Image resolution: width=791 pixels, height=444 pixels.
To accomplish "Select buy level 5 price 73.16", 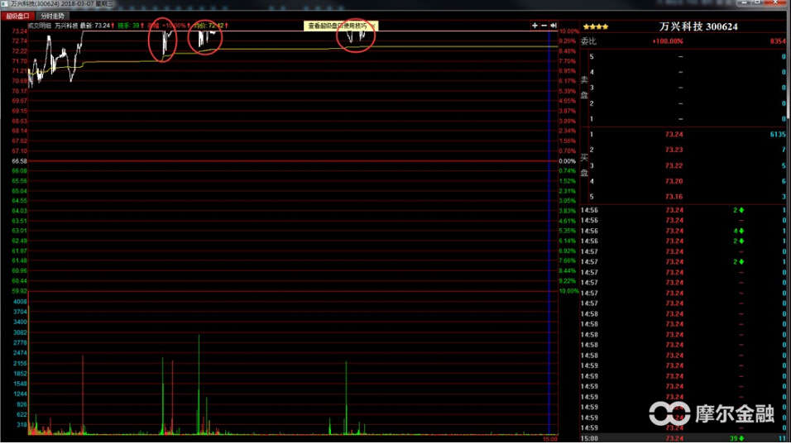I will coord(674,197).
